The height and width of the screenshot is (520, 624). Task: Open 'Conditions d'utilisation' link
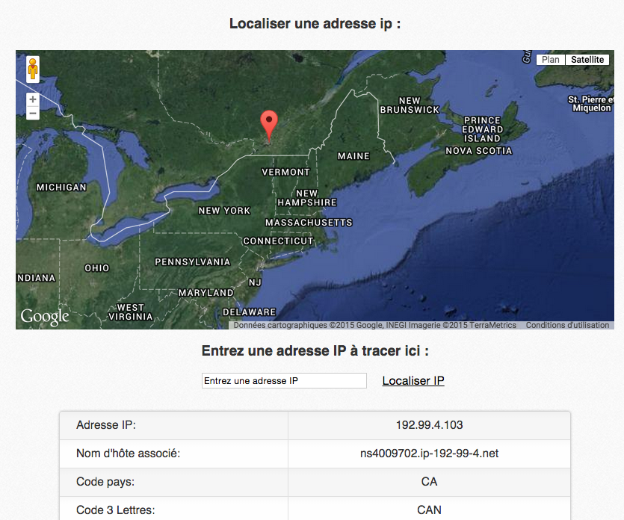click(567, 325)
